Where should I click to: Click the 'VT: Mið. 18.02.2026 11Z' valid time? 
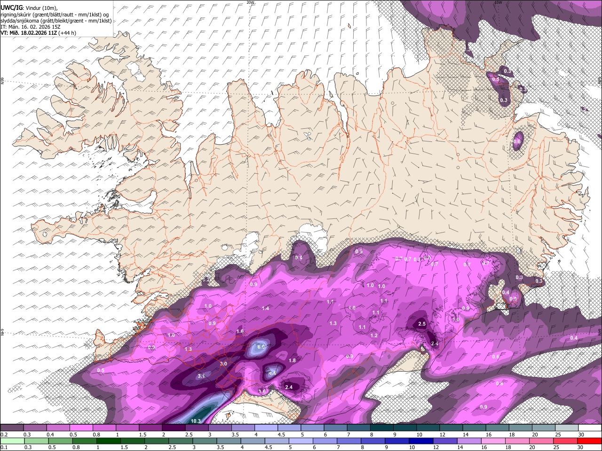[x=29, y=33]
